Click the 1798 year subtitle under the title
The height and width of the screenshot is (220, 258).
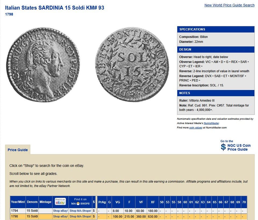coord(9,14)
